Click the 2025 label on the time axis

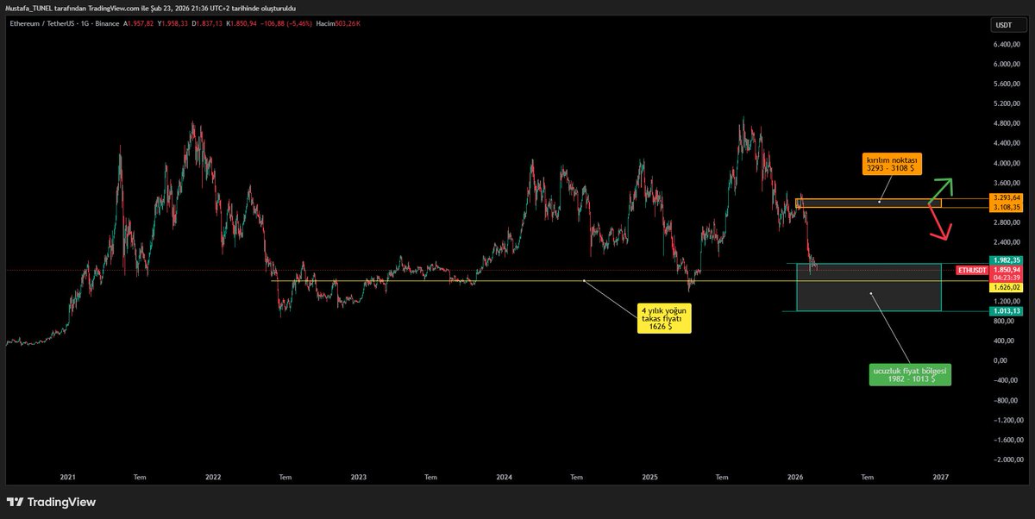point(650,476)
